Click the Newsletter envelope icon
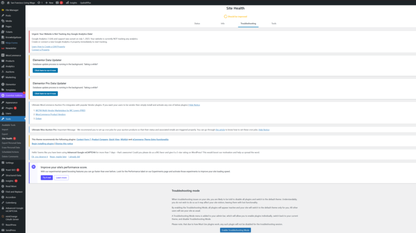The height and width of the screenshot is (233, 416). coord(3,48)
